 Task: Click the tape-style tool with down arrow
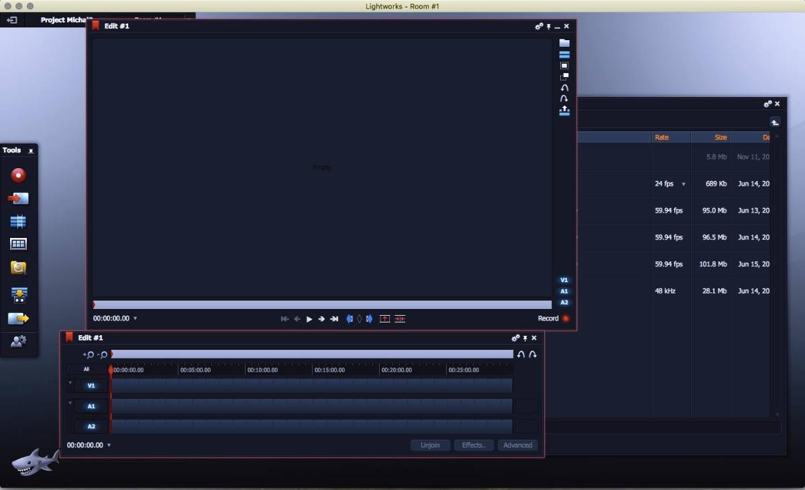point(19,294)
